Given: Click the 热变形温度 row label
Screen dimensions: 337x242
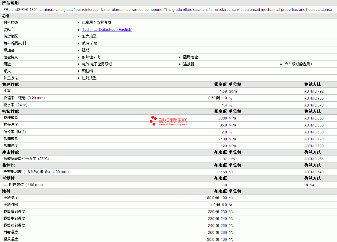Looking at the screenshot, I should pyautogui.click(x=36, y=172).
